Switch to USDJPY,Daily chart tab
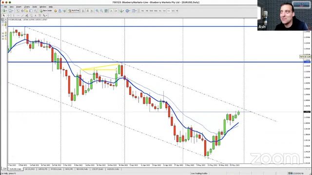 click(97, 169)
